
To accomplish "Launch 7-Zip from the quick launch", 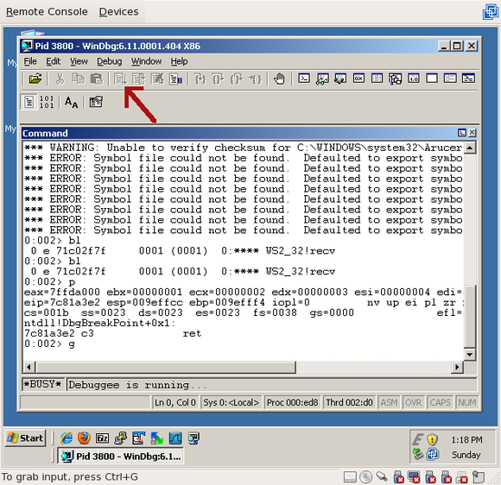I will tap(102, 438).
